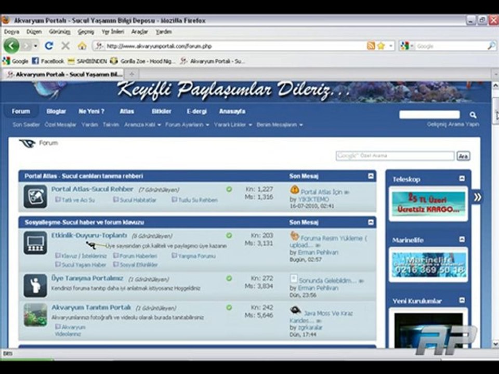Open the Geçmiş menu
The width and height of the screenshot is (499, 374).
[x=86, y=32]
